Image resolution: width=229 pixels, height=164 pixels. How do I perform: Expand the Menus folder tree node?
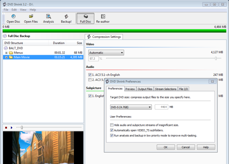[x=7, y=52]
